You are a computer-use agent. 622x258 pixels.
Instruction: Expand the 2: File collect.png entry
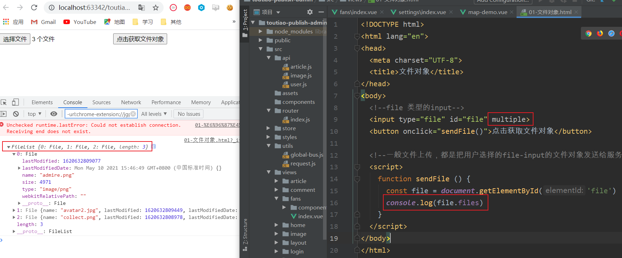click(14, 218)
